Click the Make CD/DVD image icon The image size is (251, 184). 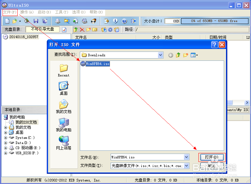58,21
